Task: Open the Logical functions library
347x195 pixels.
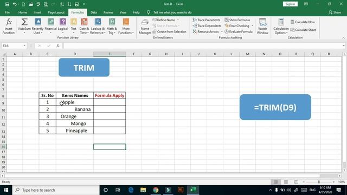Action: 63,27
